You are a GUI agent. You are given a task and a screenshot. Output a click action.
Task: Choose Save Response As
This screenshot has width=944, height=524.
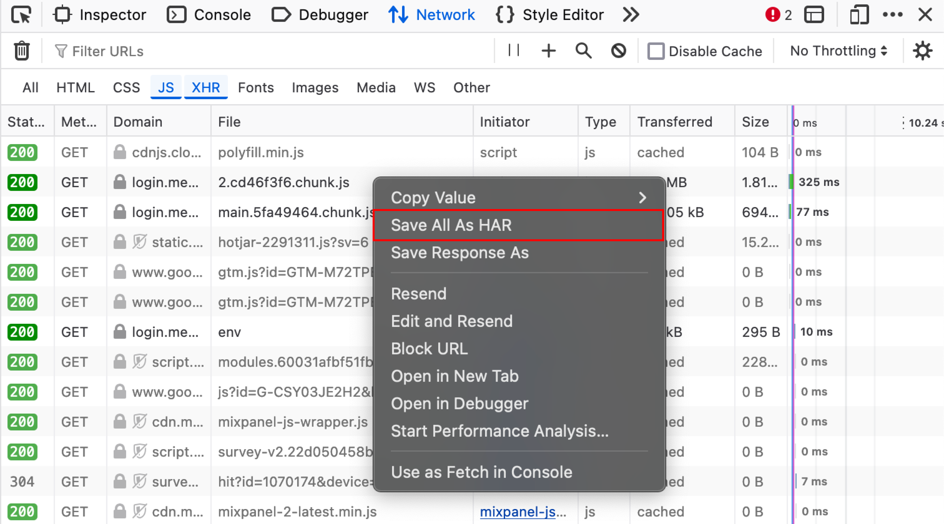point(519,253)
